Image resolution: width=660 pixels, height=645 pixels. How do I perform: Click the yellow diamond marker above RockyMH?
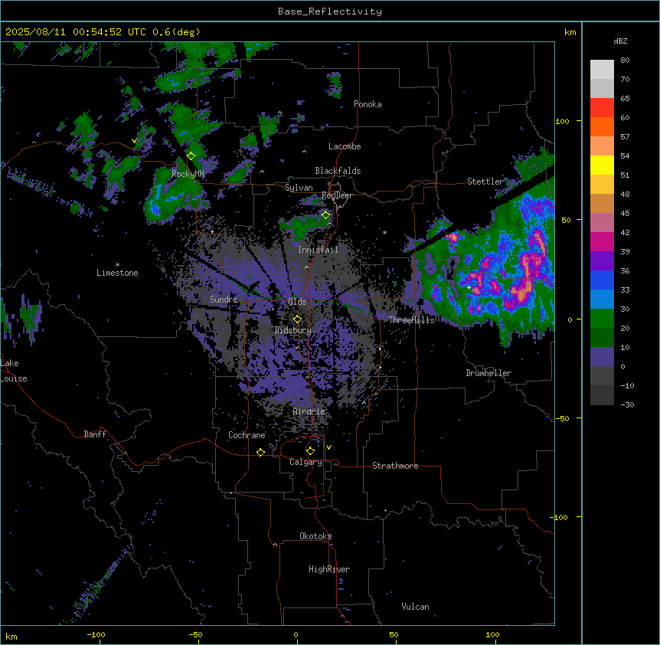pyautogui.click(x=191, y=156)
